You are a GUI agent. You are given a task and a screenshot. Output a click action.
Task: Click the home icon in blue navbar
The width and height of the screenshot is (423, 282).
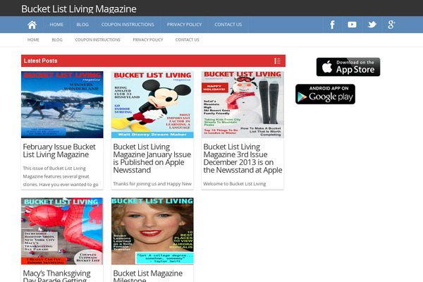click(x=32, y=25)
